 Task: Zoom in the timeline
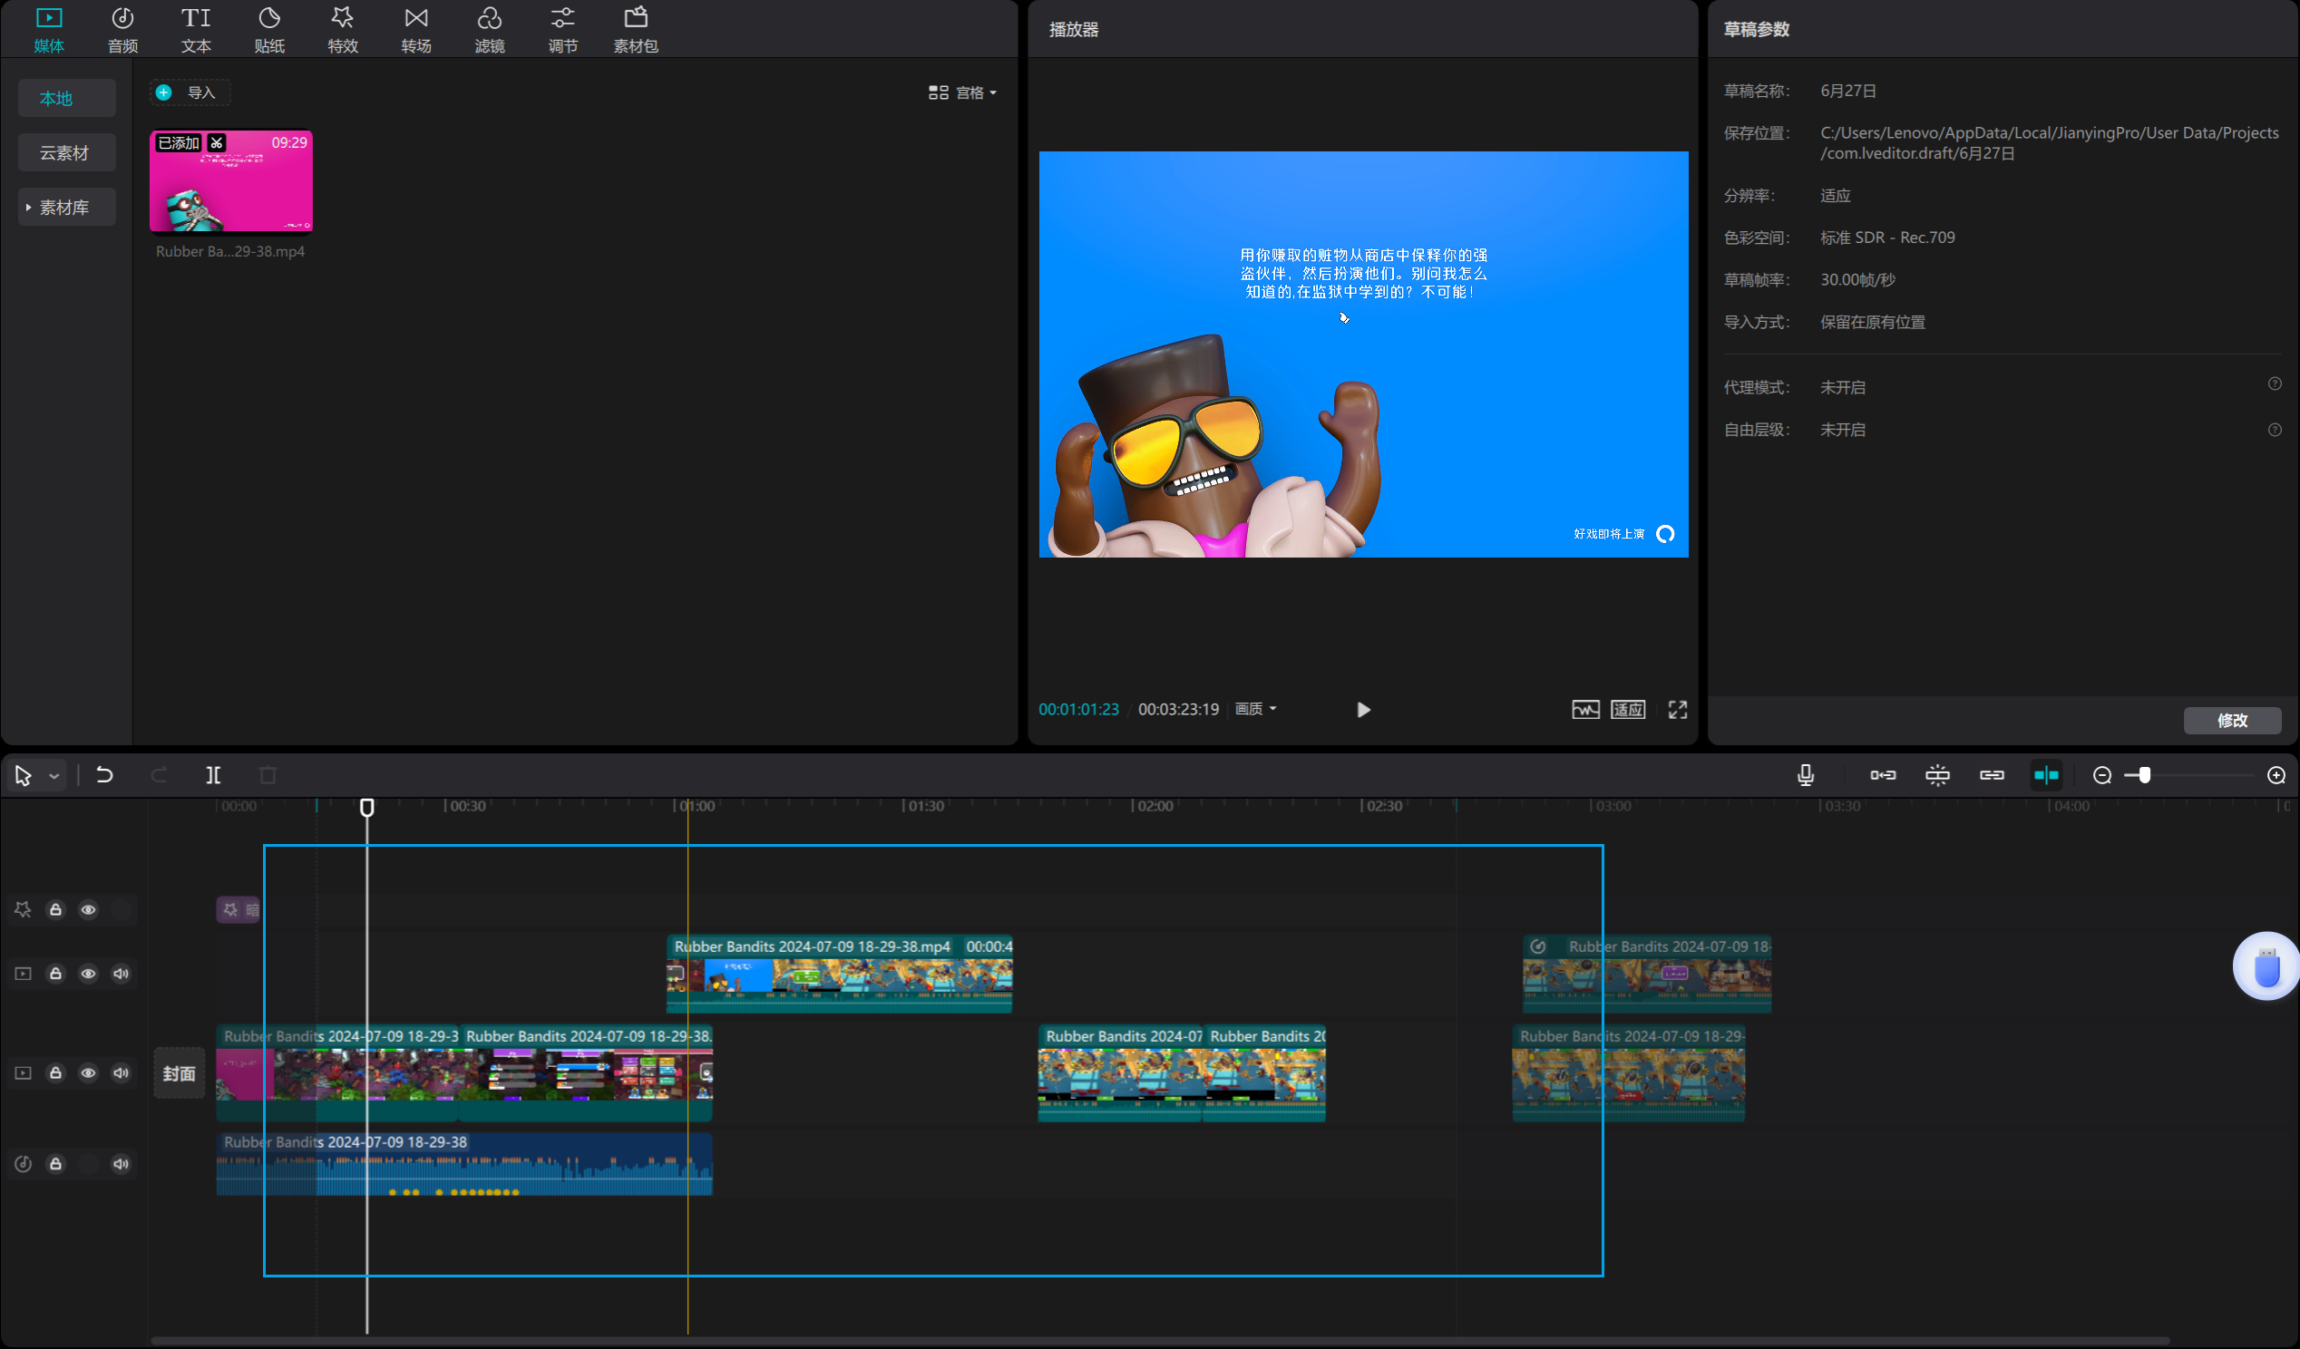[2276, 775]
